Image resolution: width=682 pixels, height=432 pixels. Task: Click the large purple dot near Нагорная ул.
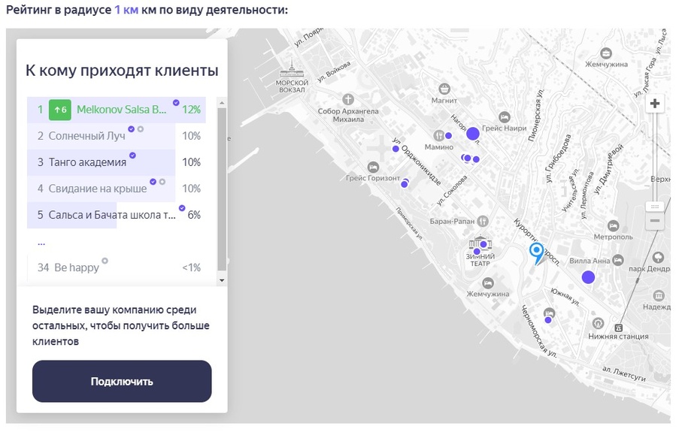pyautogui.click(x=473, y=134)
